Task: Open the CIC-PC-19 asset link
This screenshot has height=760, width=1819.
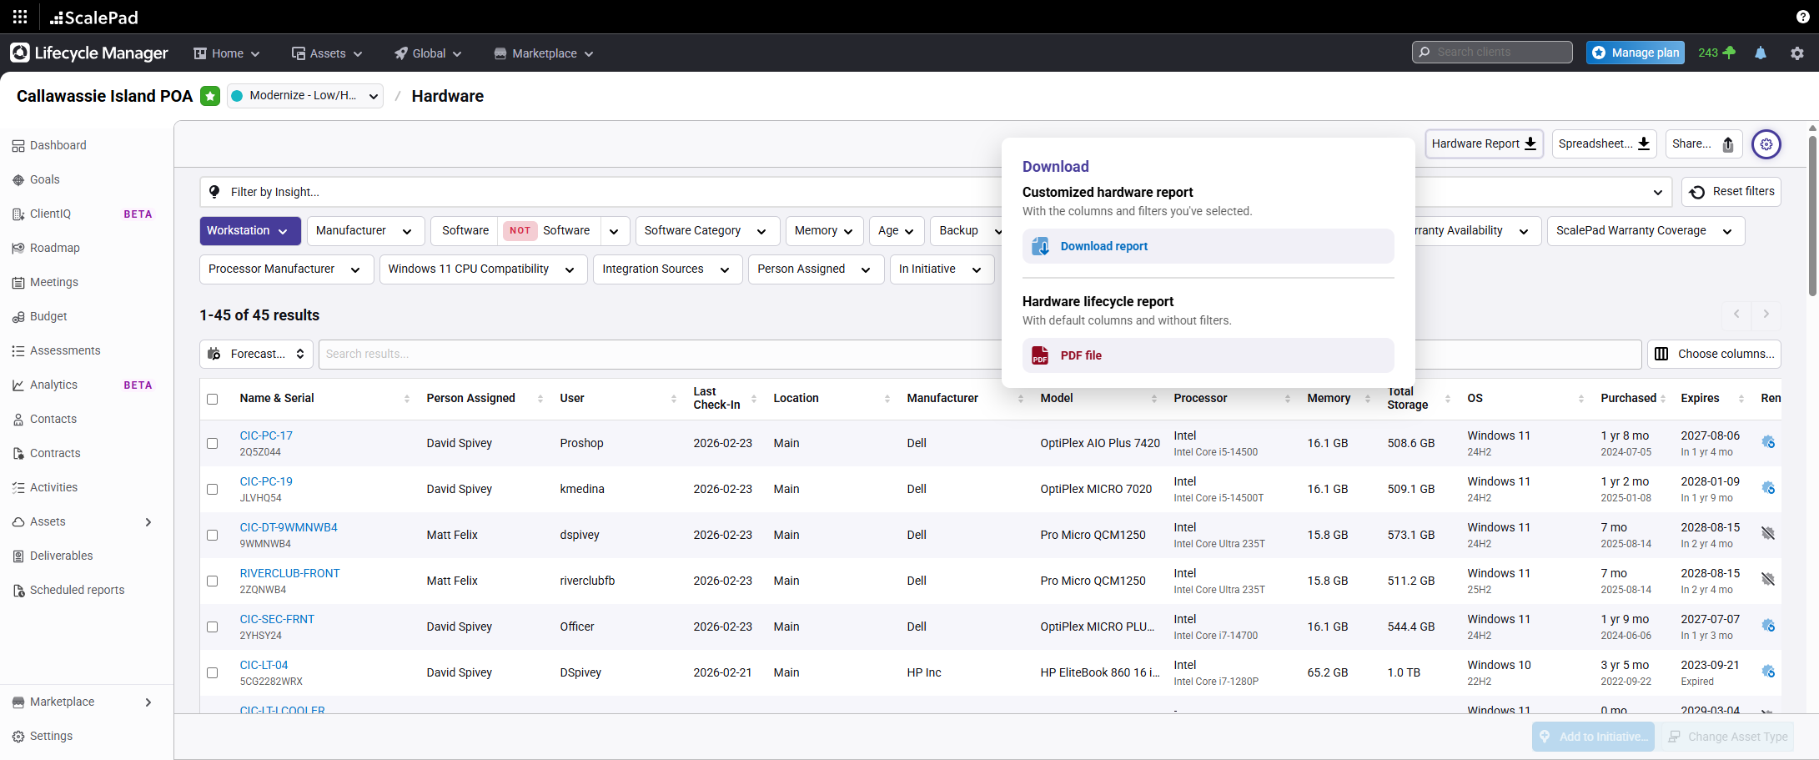Action: coord(265,481)
